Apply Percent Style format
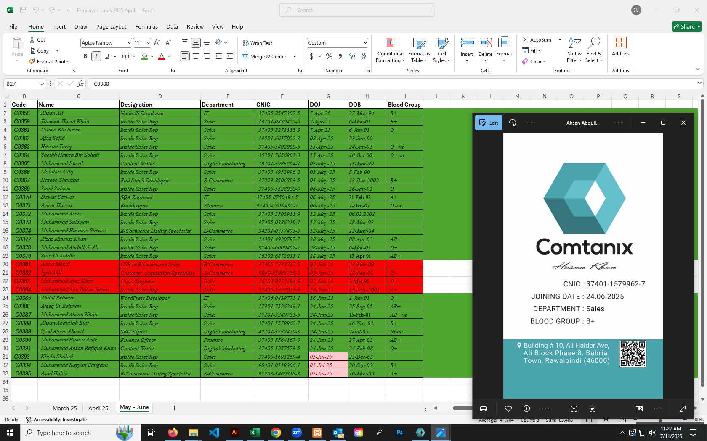Screen dimensions: 707x441 tap(329, 56)
